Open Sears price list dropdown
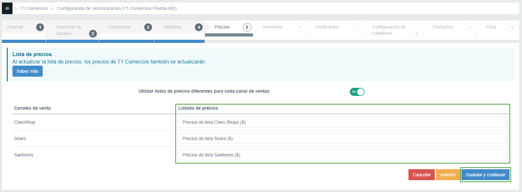Screen dimensions: 522x192 coord(342,138)
